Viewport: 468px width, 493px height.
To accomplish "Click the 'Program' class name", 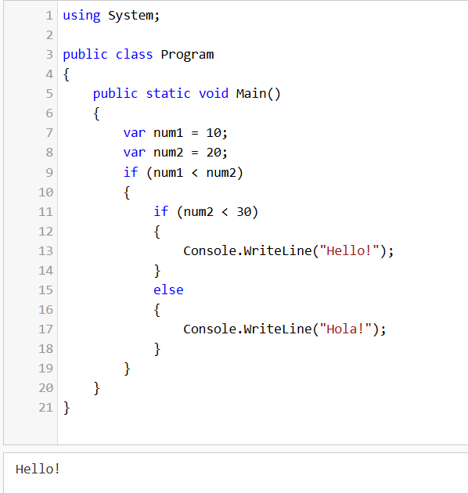I will [188, 55].
